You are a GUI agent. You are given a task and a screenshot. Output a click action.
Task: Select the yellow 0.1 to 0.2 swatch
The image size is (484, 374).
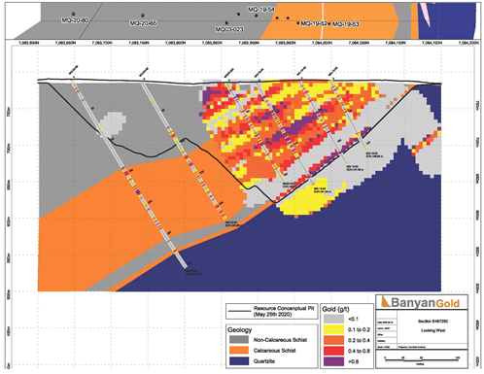pyautogui.click(x=333, y=329)
